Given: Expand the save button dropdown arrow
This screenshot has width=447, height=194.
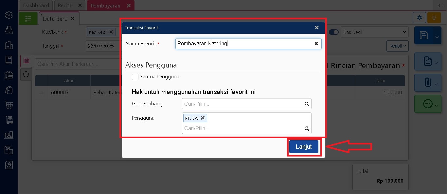Looking at the screenshot, I should (437, 37).
